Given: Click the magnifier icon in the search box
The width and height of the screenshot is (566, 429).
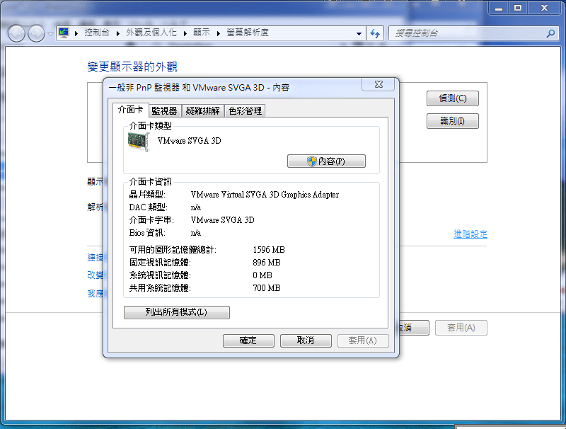Looking at the screenshot, I should (550, 33).
